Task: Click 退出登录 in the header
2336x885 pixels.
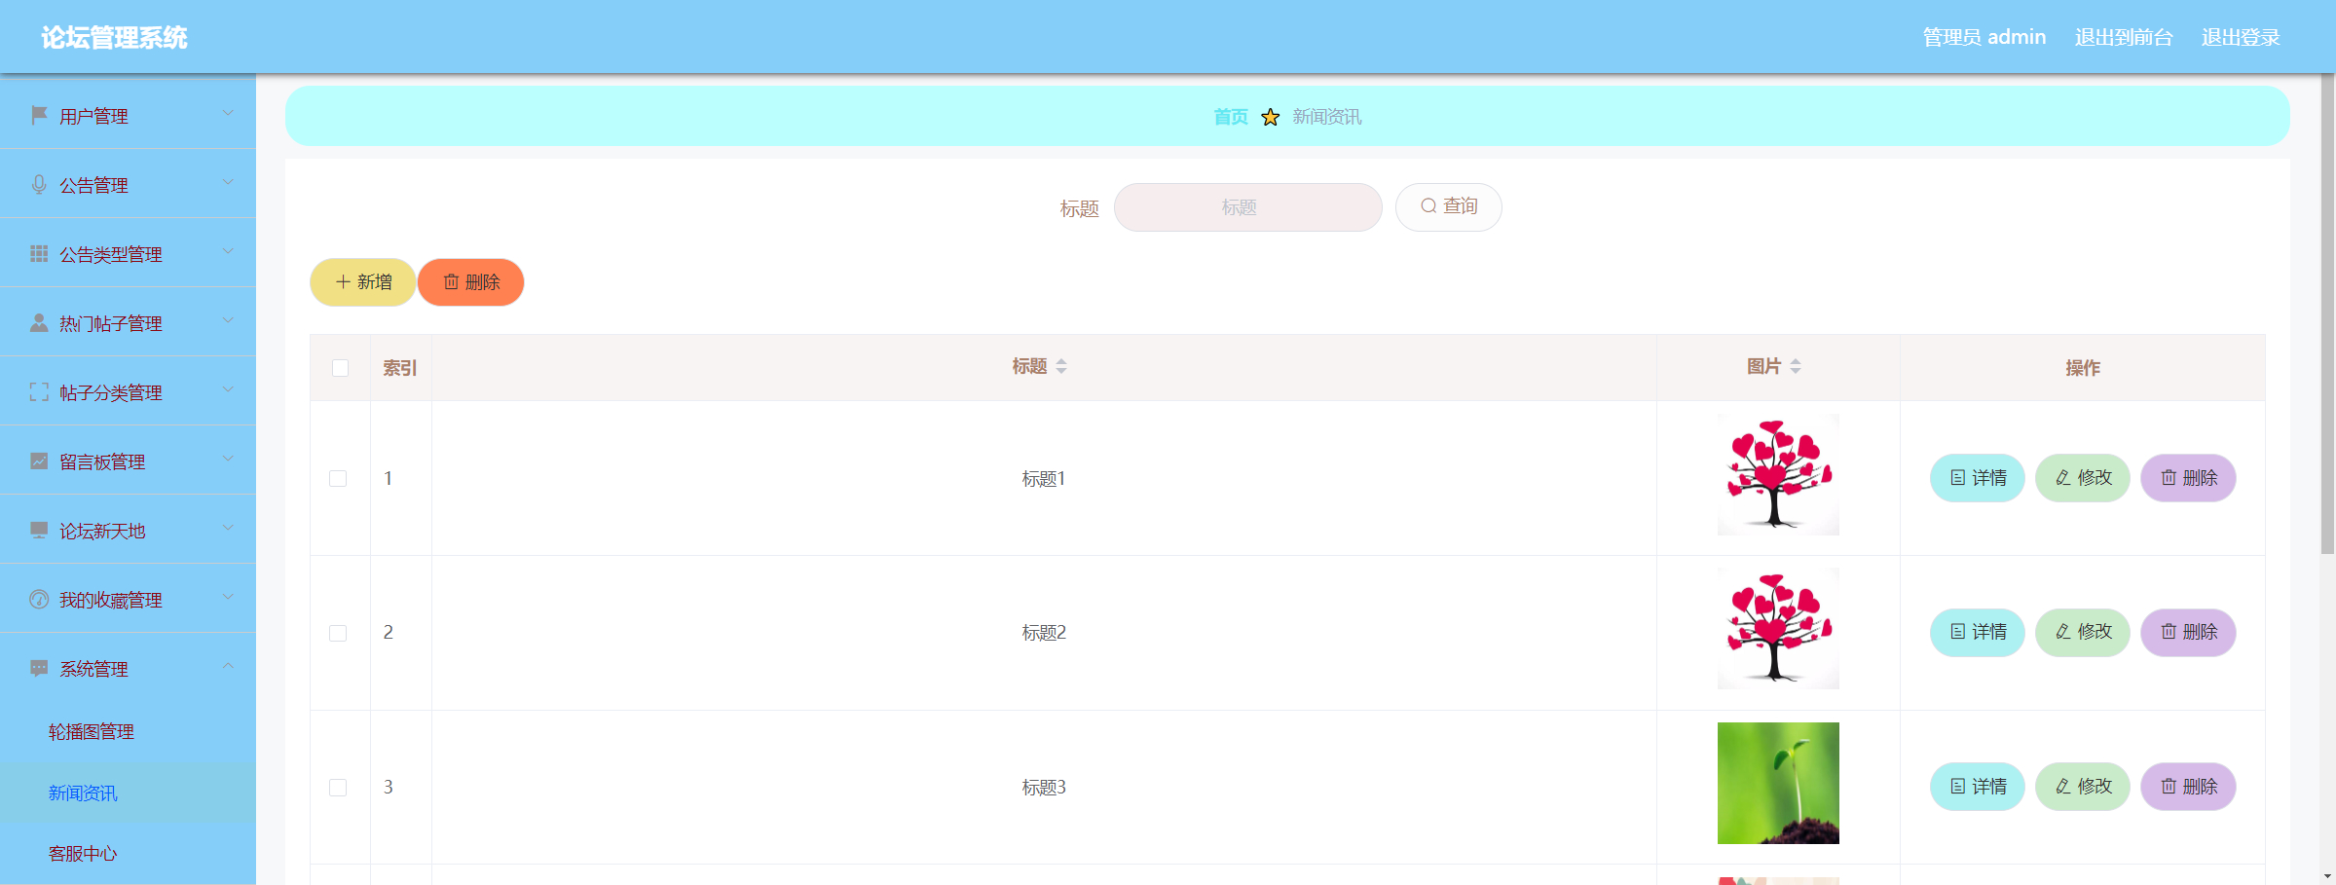Action: tap(2241, 37)
